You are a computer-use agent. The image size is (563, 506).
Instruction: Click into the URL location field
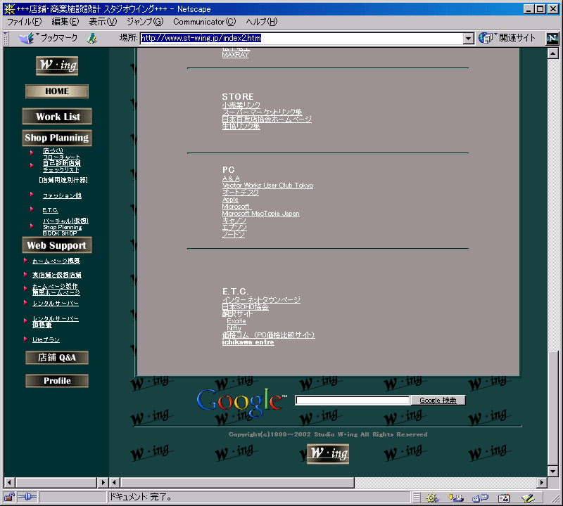pyautogui.click(x=302, y=39)
